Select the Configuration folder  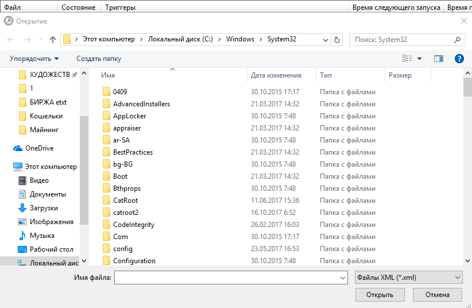[x=134, y=261]
